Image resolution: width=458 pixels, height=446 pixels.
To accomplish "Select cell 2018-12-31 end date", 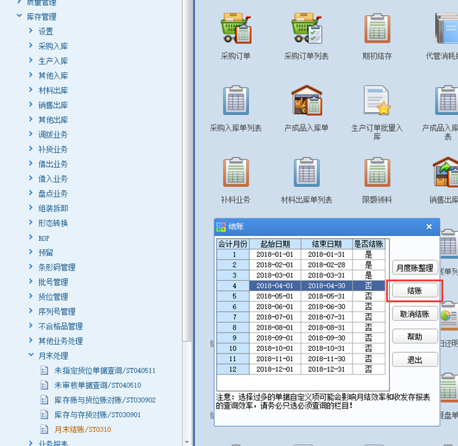I will tap(327, 369).
